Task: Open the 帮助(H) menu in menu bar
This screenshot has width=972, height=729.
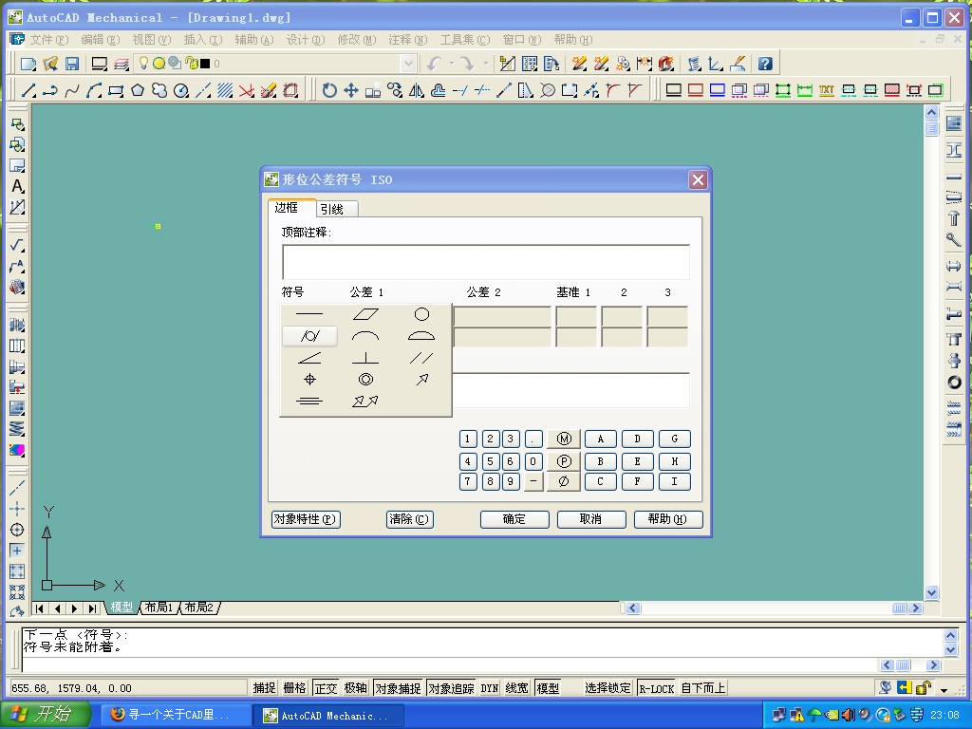Action: [572, 40]
